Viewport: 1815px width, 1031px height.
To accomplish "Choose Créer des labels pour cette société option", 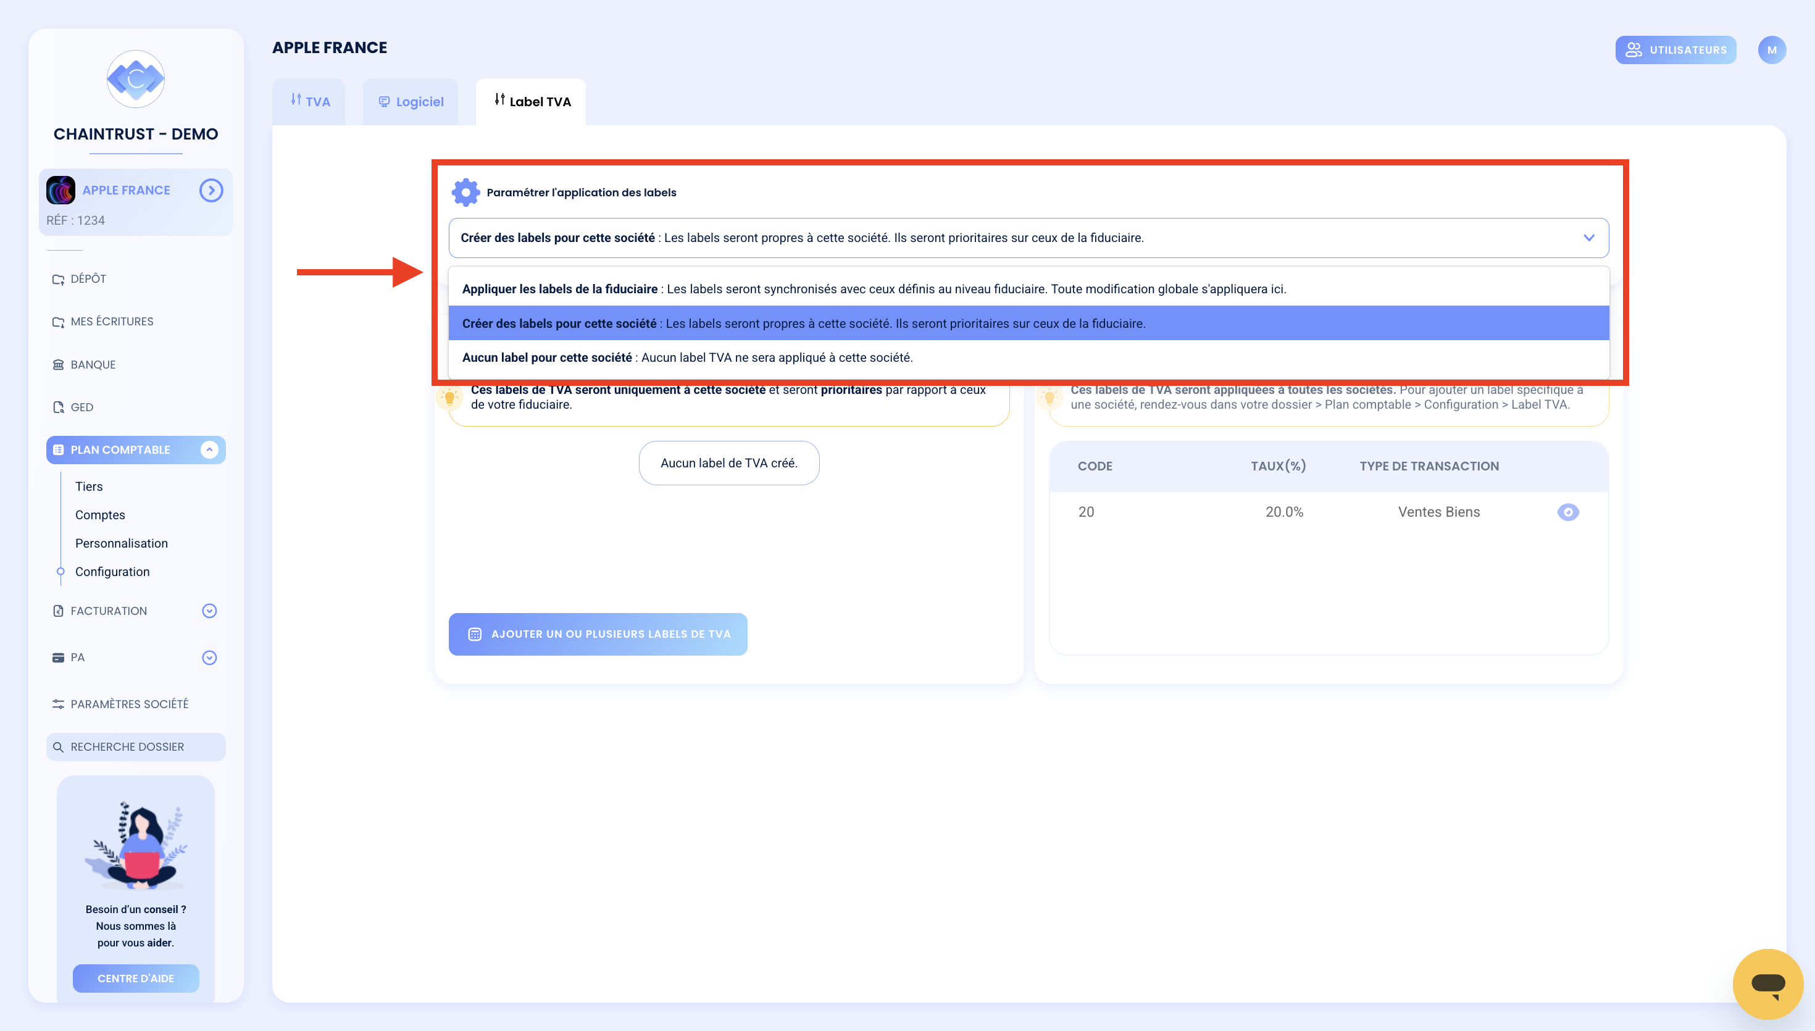I will 1028,323.
